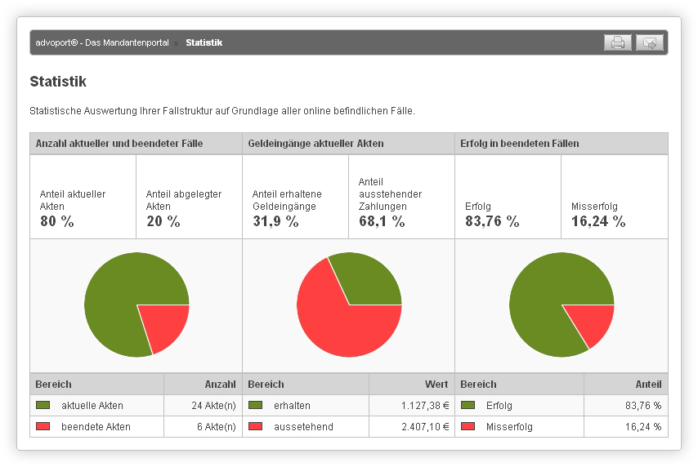698x467 pixels.
Task: Click the 'Anteil abgelegter Akten' label
Action: 184,200
